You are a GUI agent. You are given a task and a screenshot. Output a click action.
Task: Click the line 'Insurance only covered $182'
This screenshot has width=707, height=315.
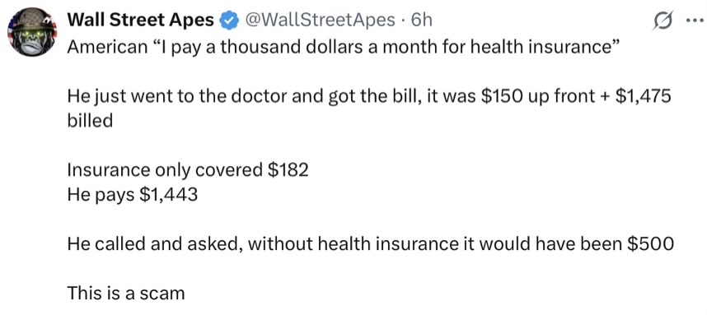(x=188, y=170)
